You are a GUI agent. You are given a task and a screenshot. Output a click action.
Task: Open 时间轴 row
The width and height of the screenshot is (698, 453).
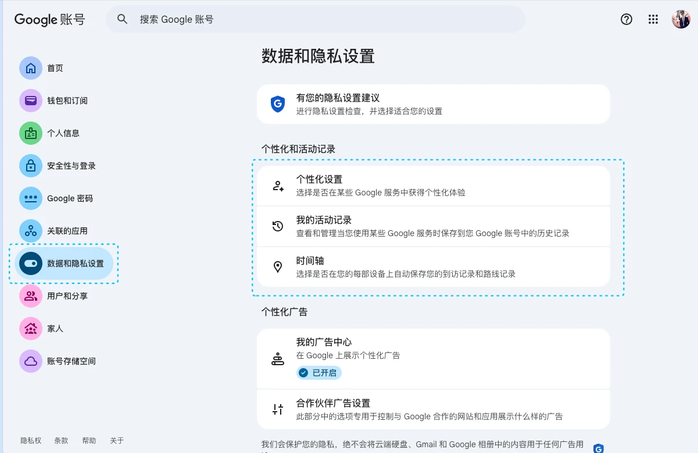point(434,267)
